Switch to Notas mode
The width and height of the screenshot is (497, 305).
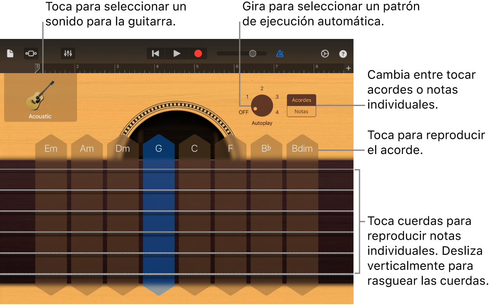(301, 111)
